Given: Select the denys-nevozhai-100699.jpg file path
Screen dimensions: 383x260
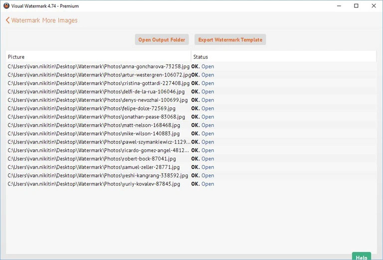Looking at the screenshot, I should (x=98, y=100).
